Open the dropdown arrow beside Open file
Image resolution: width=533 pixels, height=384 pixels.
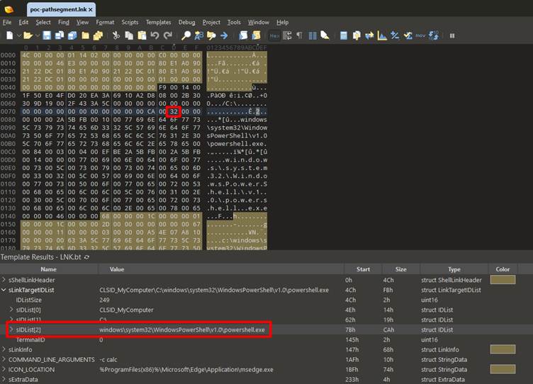coord(38,35)
